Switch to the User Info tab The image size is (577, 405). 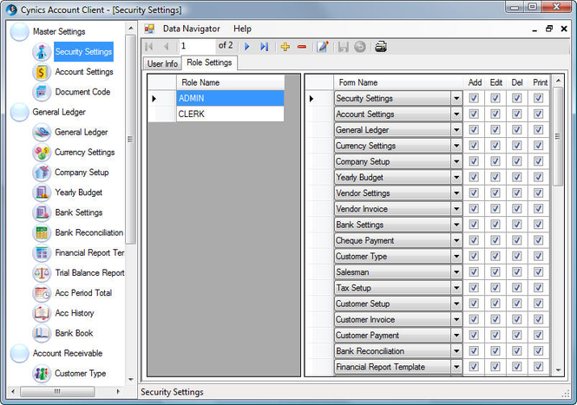162,63
